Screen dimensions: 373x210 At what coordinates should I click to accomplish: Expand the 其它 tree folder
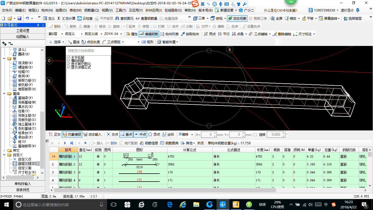(x=4, y=150)
